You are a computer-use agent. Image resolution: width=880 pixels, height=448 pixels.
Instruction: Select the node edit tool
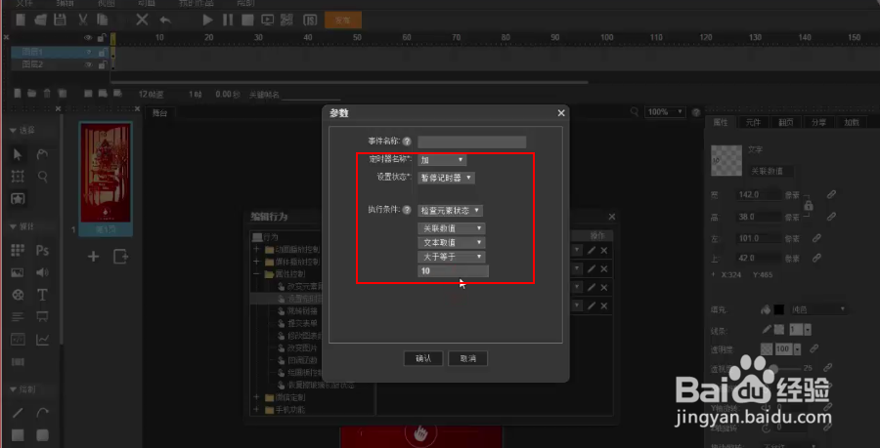tap(42, 155)
